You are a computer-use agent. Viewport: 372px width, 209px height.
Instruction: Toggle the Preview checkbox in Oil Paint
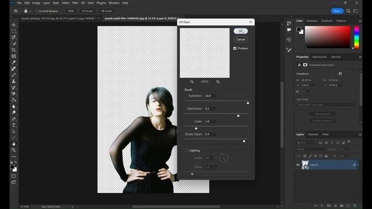coord(235,48)
